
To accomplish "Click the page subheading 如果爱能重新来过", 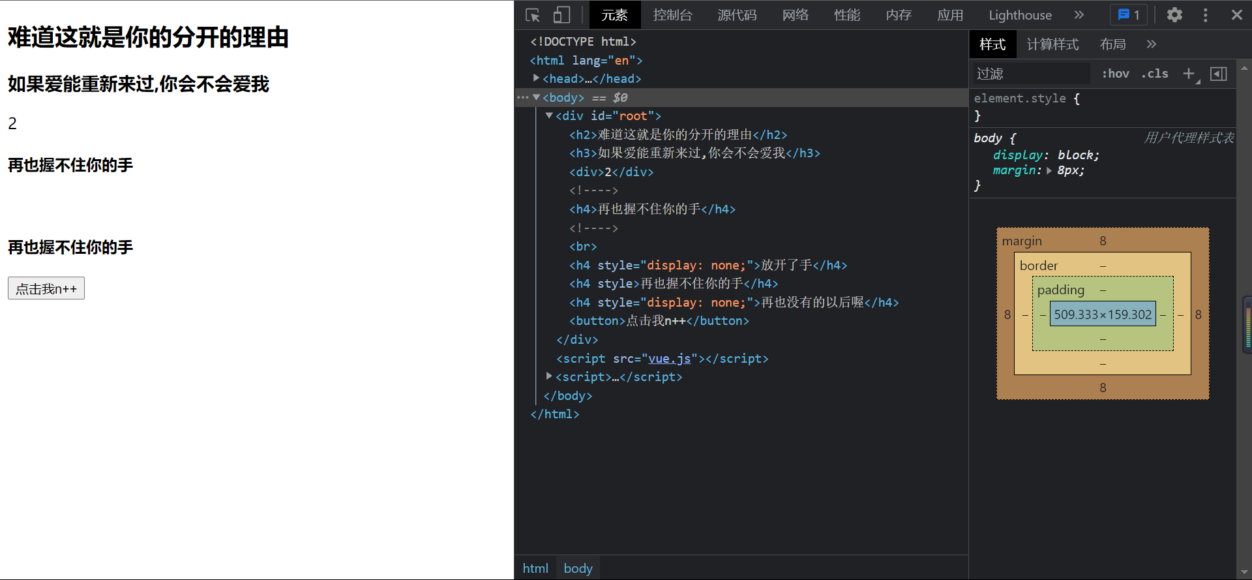I will [138, 84].
